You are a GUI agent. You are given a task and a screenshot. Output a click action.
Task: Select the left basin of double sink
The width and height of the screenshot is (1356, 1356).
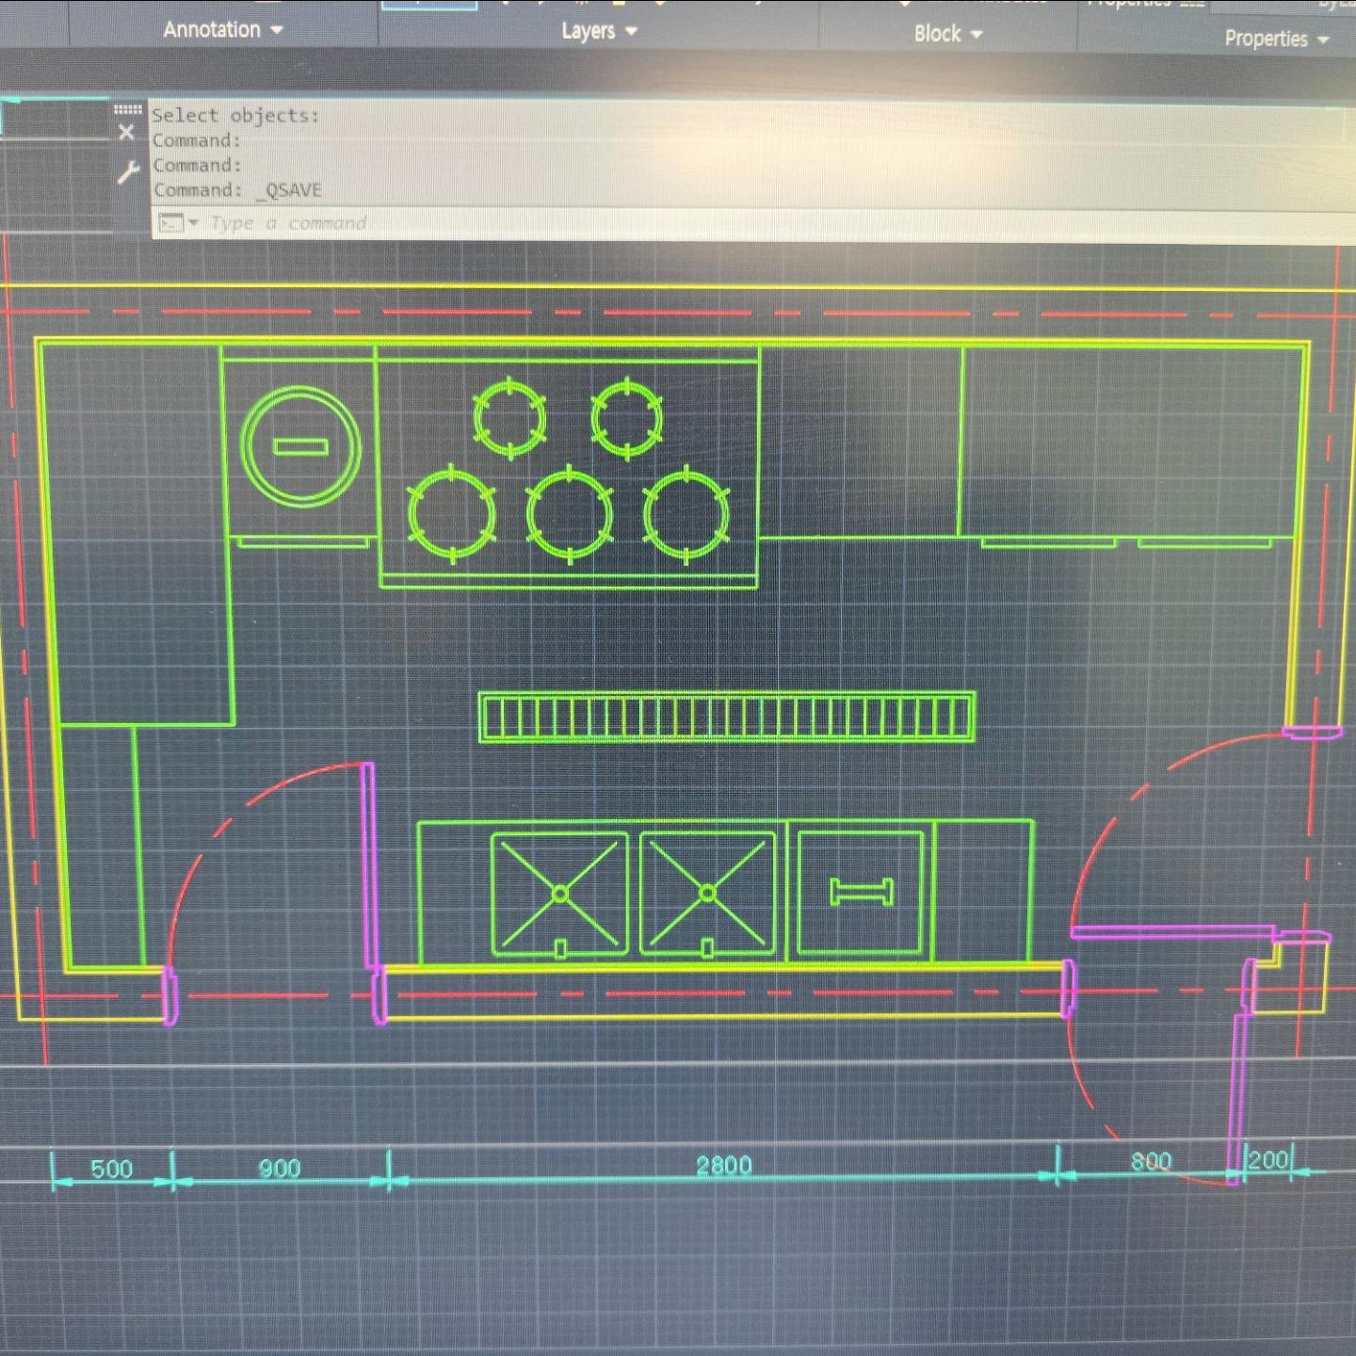(559, 894)
